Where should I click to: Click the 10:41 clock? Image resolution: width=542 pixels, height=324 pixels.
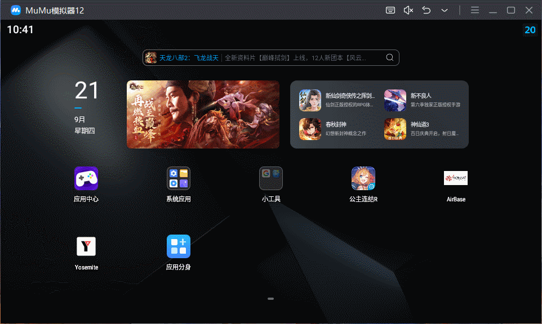coord(20,30)
